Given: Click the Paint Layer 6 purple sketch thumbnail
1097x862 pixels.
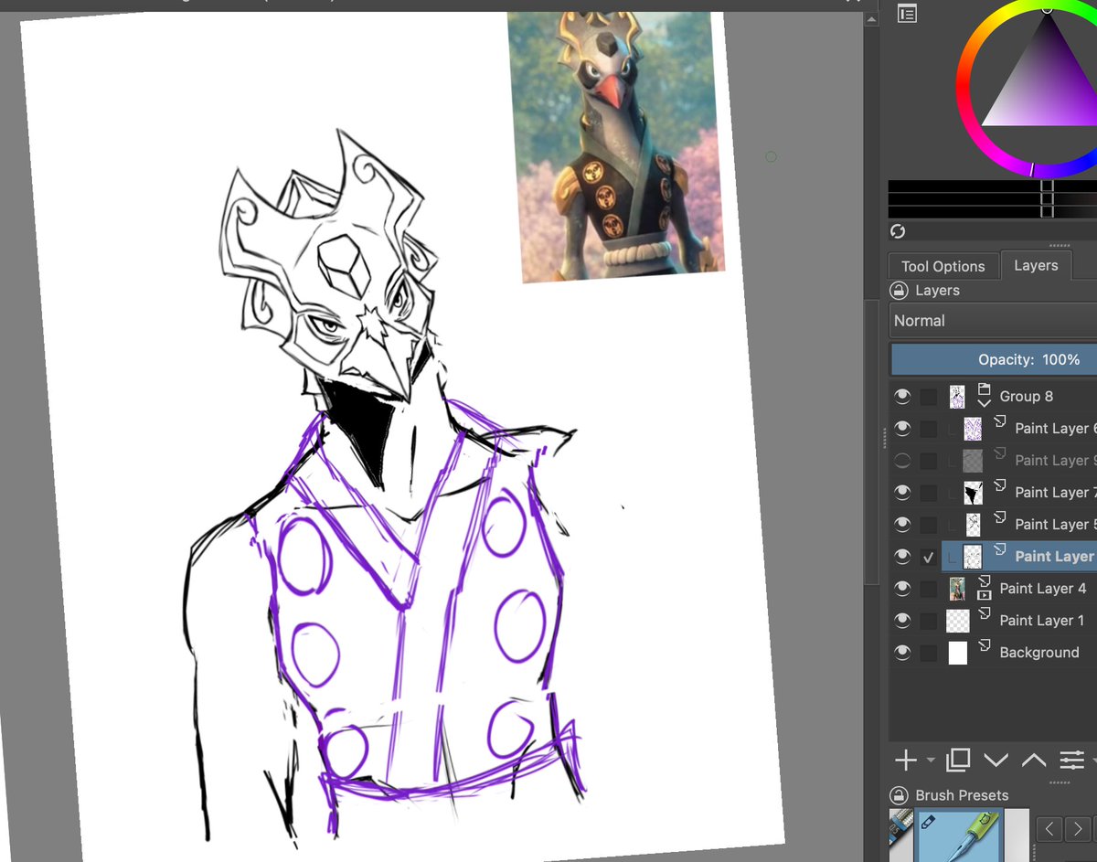Looking at the screenshot, I should click(x=973, y=428).
